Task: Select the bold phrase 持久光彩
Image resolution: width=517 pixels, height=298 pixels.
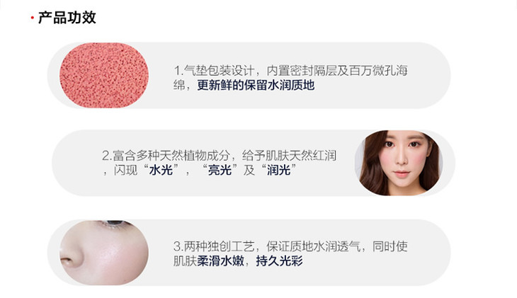Action: coord(279,261)
